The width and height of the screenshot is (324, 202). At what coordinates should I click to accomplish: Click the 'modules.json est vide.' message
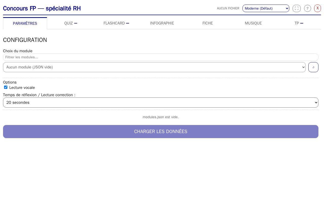point(161,117)
